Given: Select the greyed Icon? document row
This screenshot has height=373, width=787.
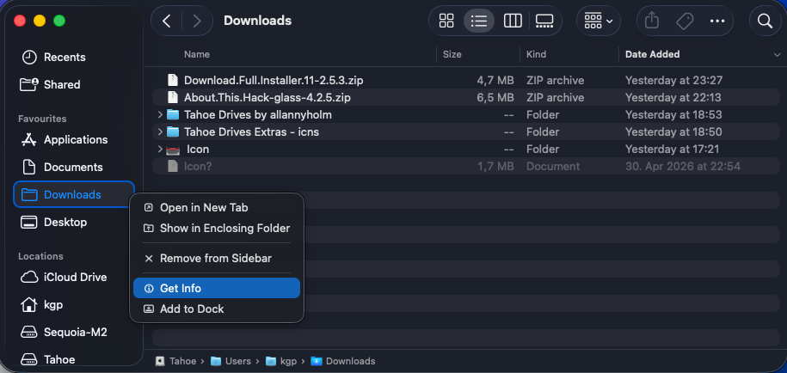Looking at the screenshot, I should tap(466, 166).
